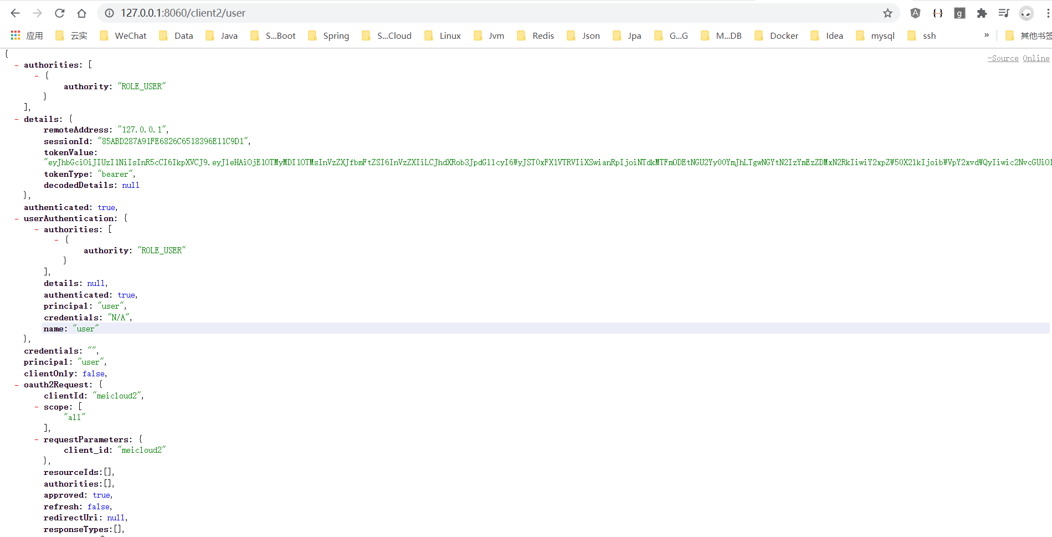Viewport: 1052px width, 537px height.
Task: Open the media control playlist icon
Action: point(1003,13)
